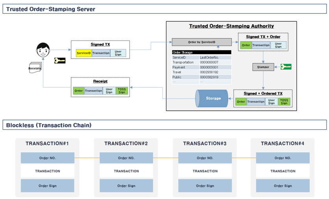Image resolution: width=329 pixels, height=199 pixels.
Task: Click the yellow key icon near the user
Action: pyautogui.click(x=60, y=61)
